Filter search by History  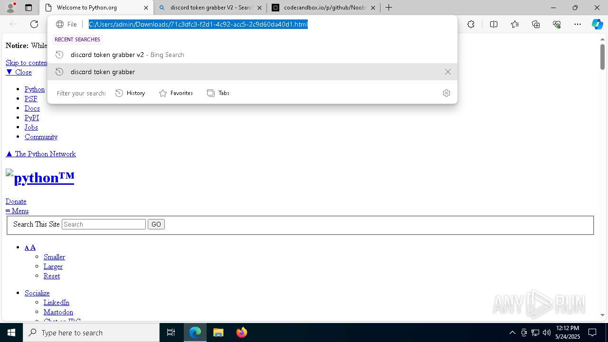(x=131, y=93)
